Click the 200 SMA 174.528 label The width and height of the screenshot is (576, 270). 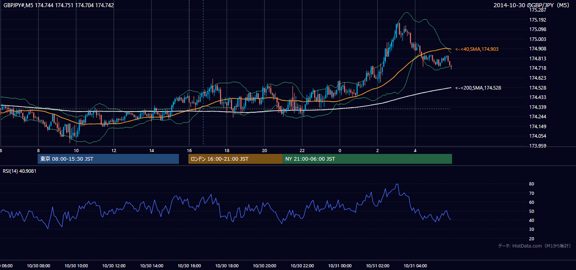pyautogui.click(x=478, y=88)
